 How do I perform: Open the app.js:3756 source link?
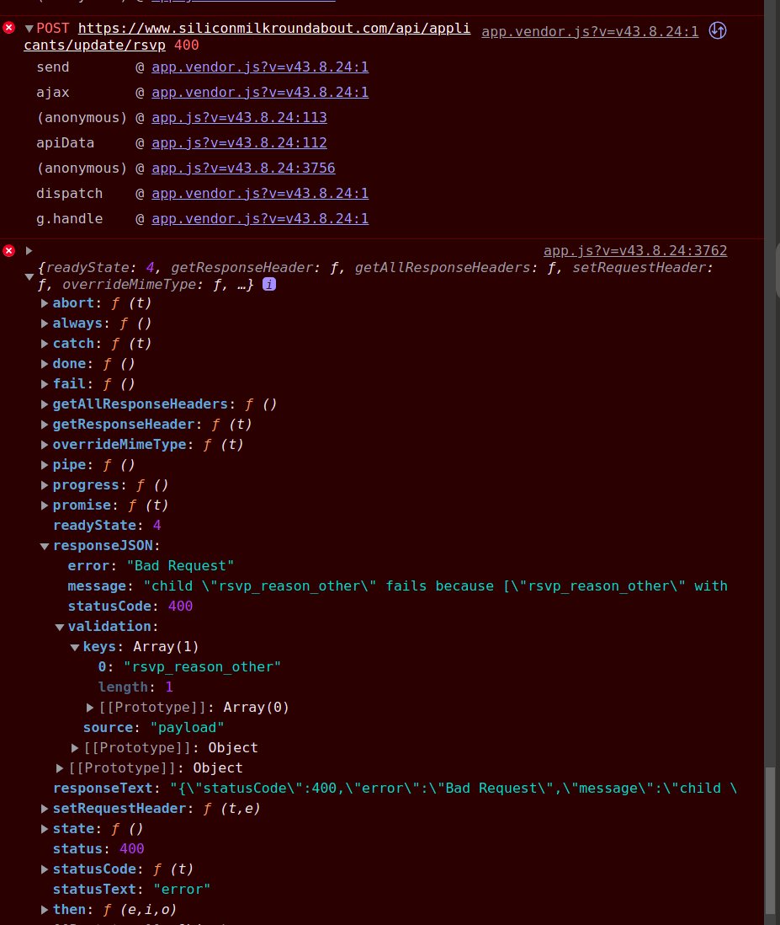tap(243, 168)
